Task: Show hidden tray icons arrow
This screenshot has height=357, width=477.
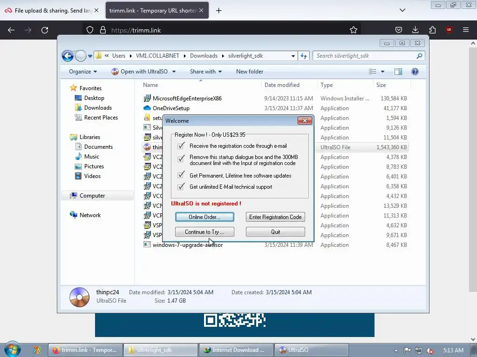Action: (x=396, y=350)
